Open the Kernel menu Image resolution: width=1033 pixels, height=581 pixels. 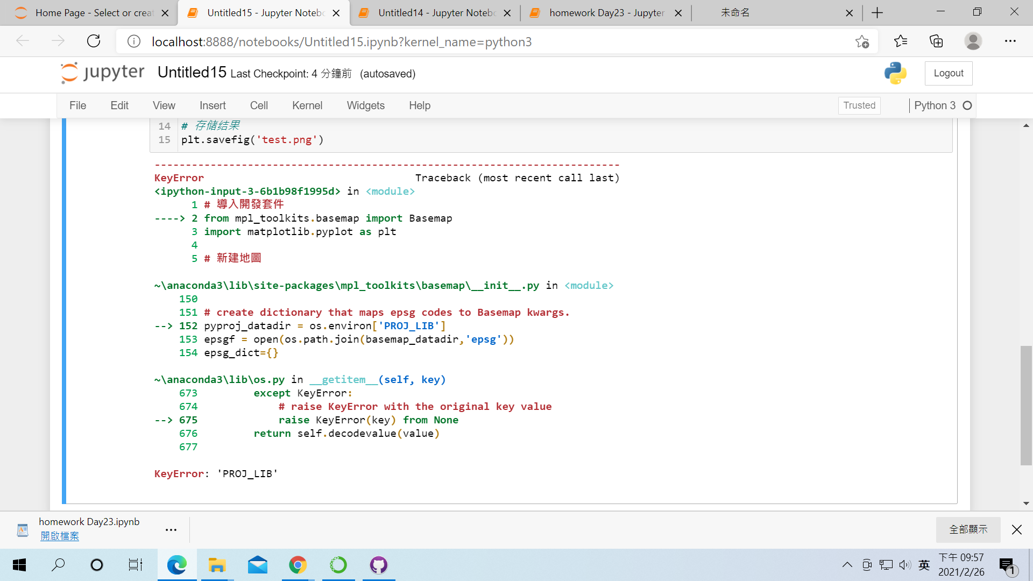click(307, 105)
